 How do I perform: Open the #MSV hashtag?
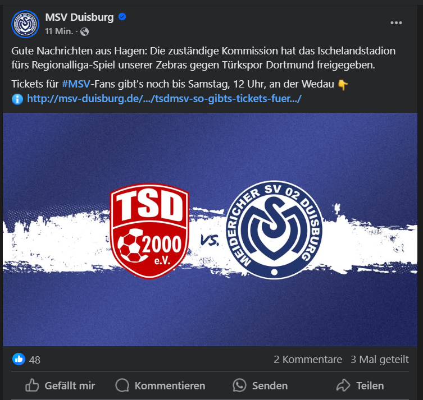[x=76, y=84]
